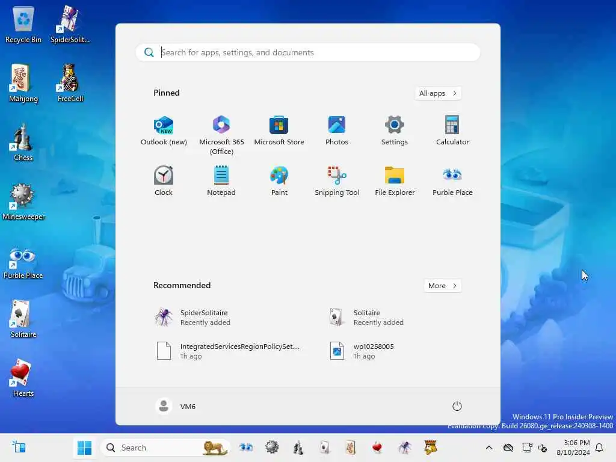Select the Purble Place desktop shortcut
The image size is (616, 462).
click(23, 263)
